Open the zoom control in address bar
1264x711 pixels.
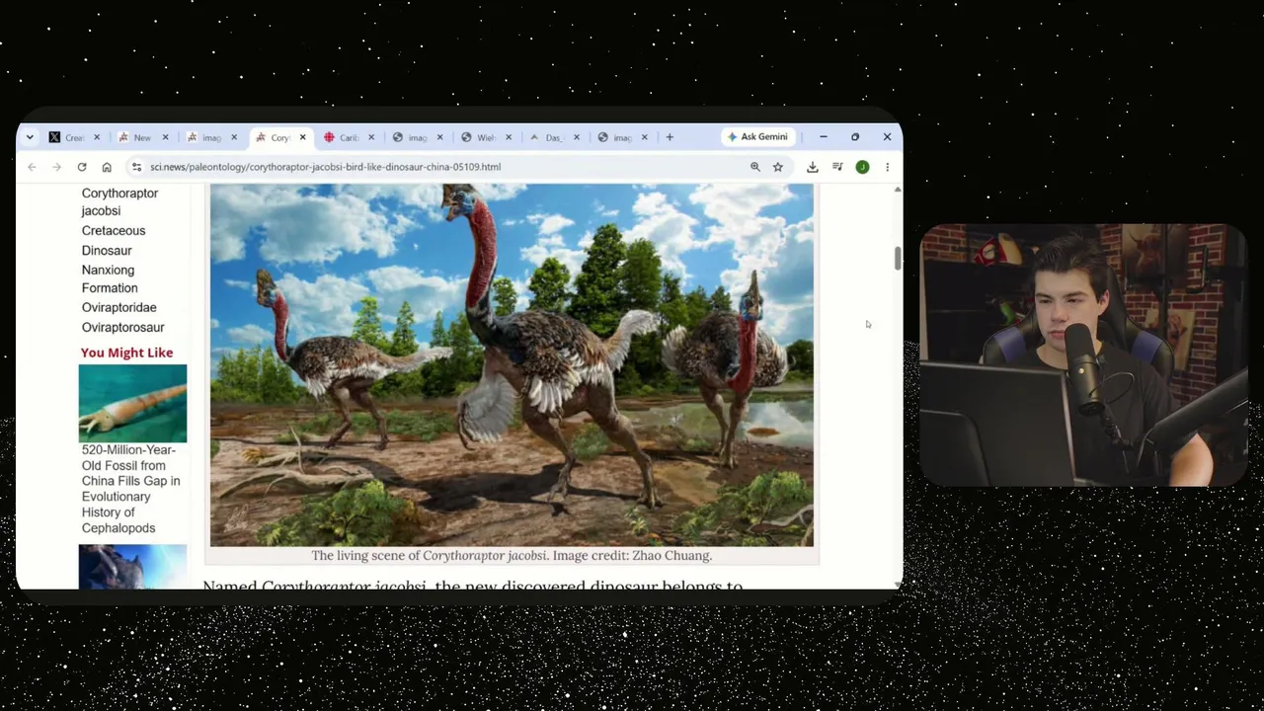755,167
